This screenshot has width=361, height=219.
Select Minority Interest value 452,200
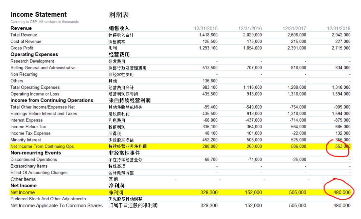[x=210, y=140]
